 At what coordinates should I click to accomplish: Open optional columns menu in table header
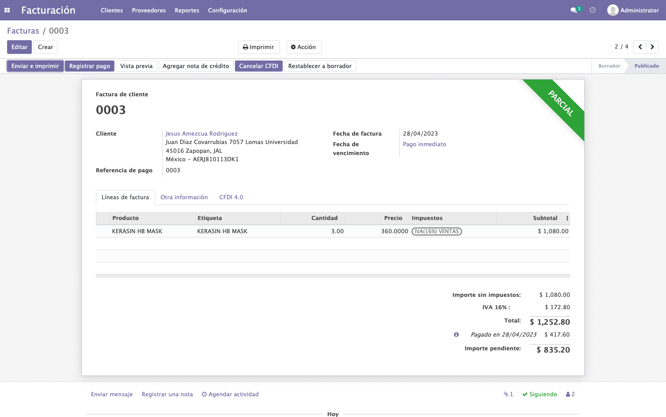coord(567,218)
